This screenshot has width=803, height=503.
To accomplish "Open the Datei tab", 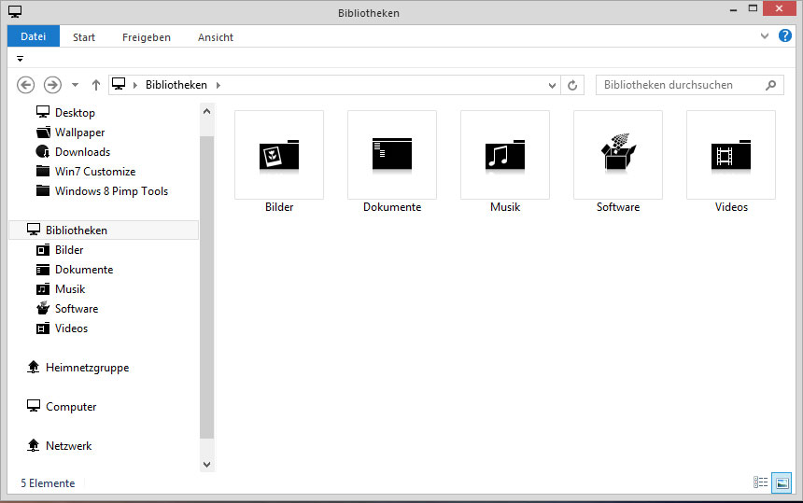I will click(x=34, y=36).
